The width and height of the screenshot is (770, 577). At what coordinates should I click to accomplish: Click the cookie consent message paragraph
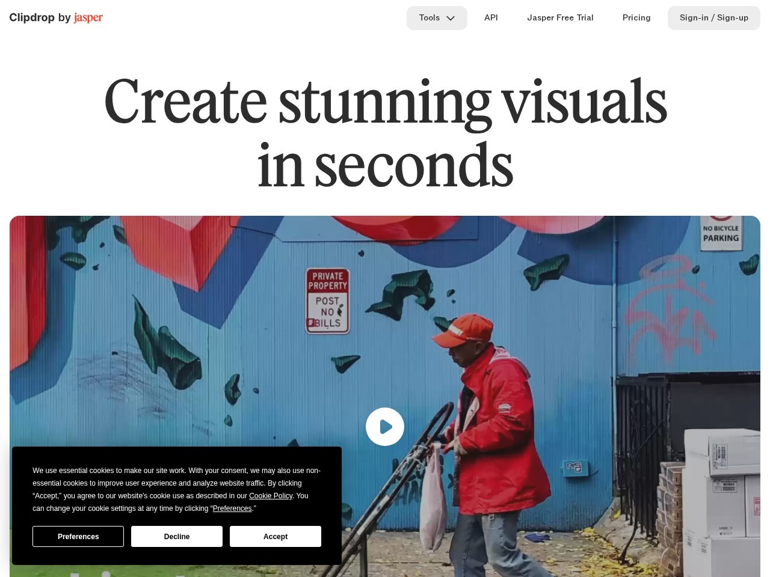pos(177,489)
